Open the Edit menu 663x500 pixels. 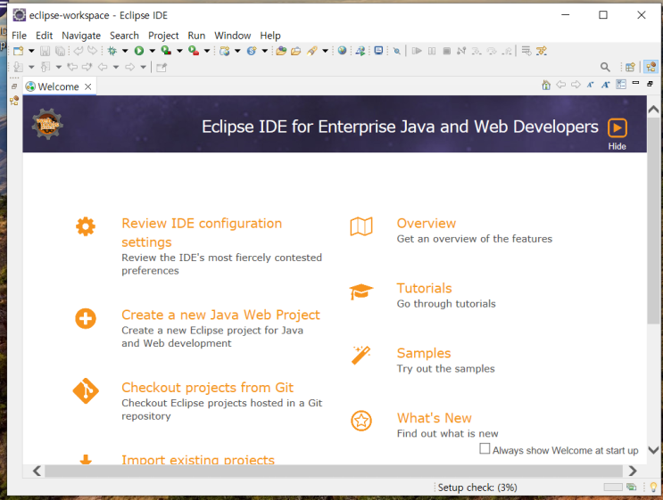pos(44,36)
